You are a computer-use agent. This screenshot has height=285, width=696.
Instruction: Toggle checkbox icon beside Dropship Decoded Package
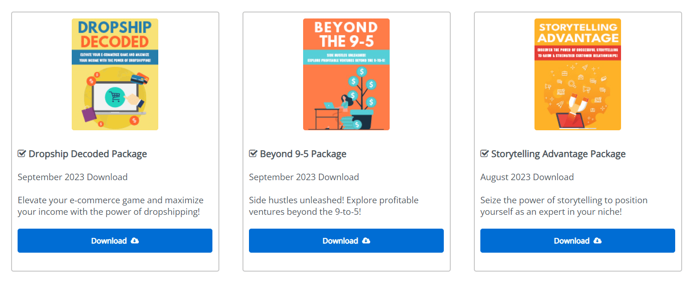tap(22, 154)
